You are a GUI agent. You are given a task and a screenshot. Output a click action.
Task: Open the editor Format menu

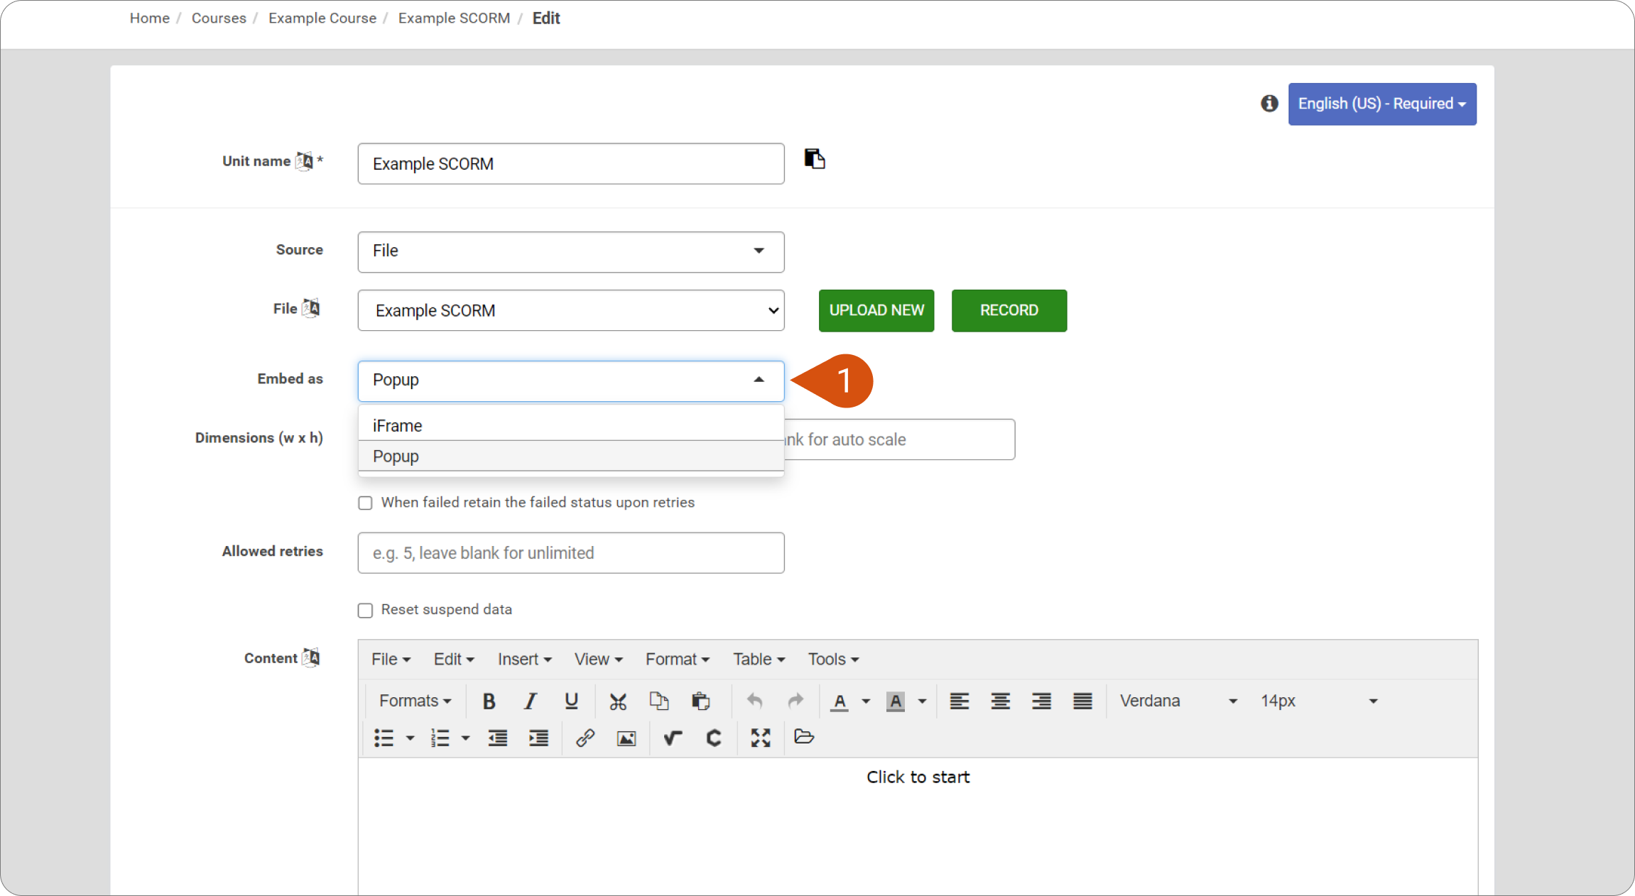[677, 660]
